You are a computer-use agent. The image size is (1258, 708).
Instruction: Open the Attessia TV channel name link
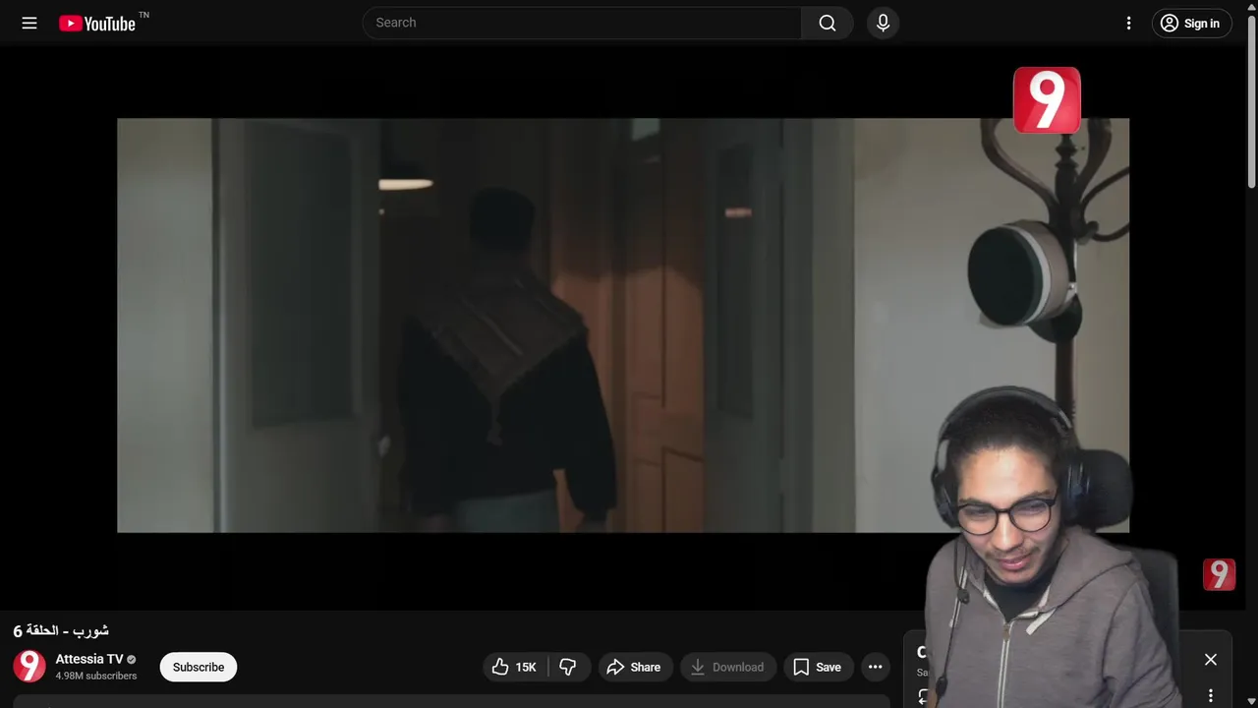[x=89, y=659]
